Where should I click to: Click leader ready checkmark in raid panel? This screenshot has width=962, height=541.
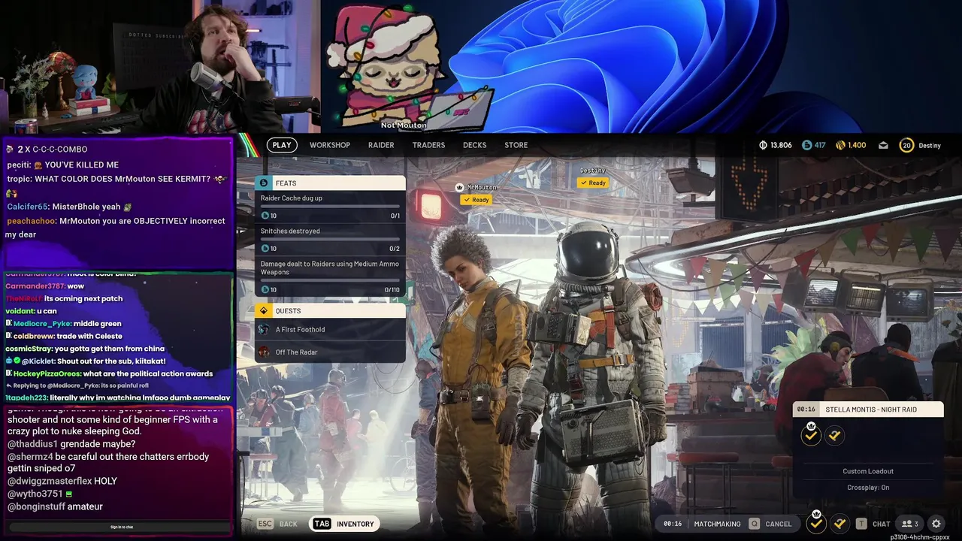click(811, 435)
